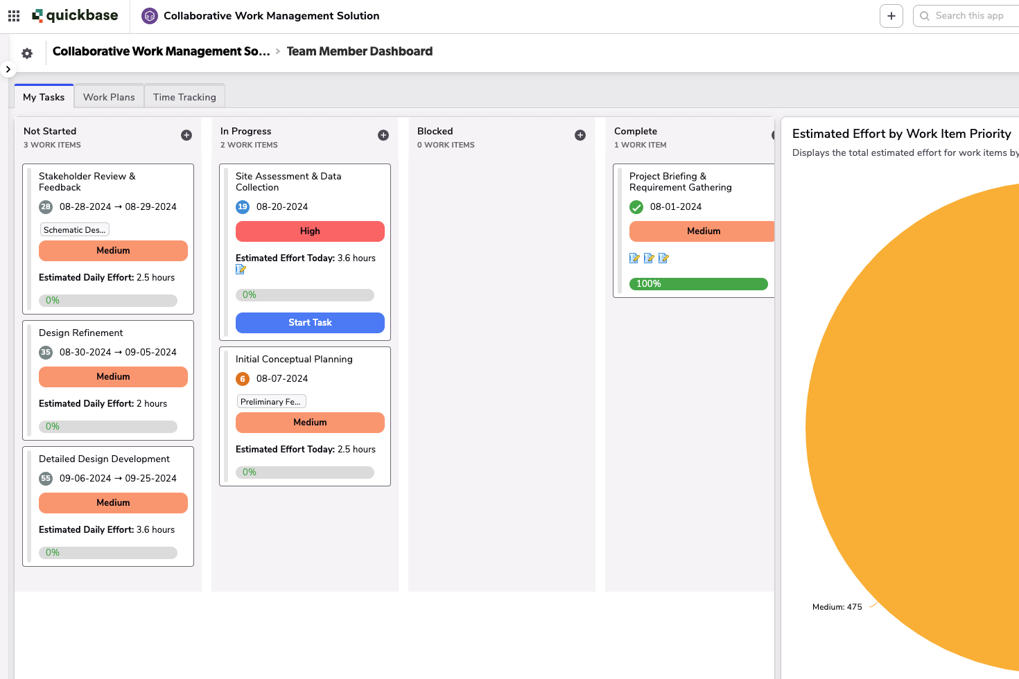Add a work item to In Progress
The width and height of the screenshot is (1019, 679).
click(383, 135)
